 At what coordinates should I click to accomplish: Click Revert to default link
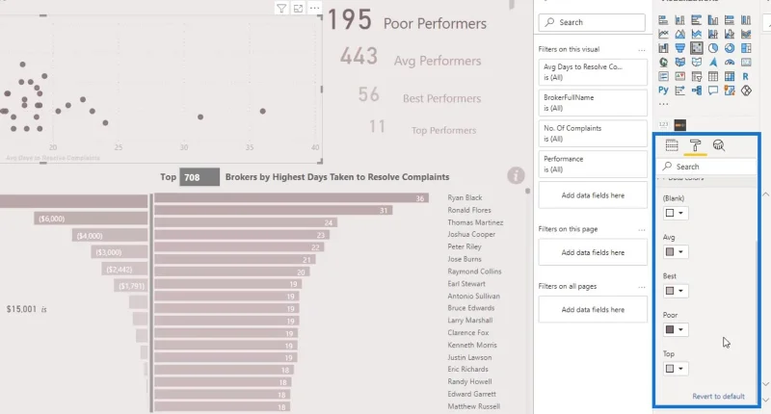click(718, 397)
